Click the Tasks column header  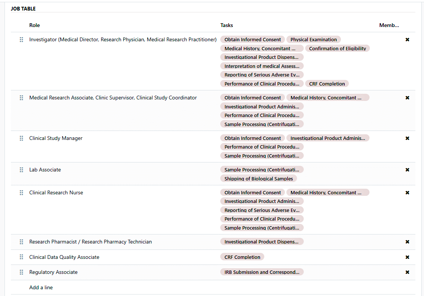(x=226, y=25)
